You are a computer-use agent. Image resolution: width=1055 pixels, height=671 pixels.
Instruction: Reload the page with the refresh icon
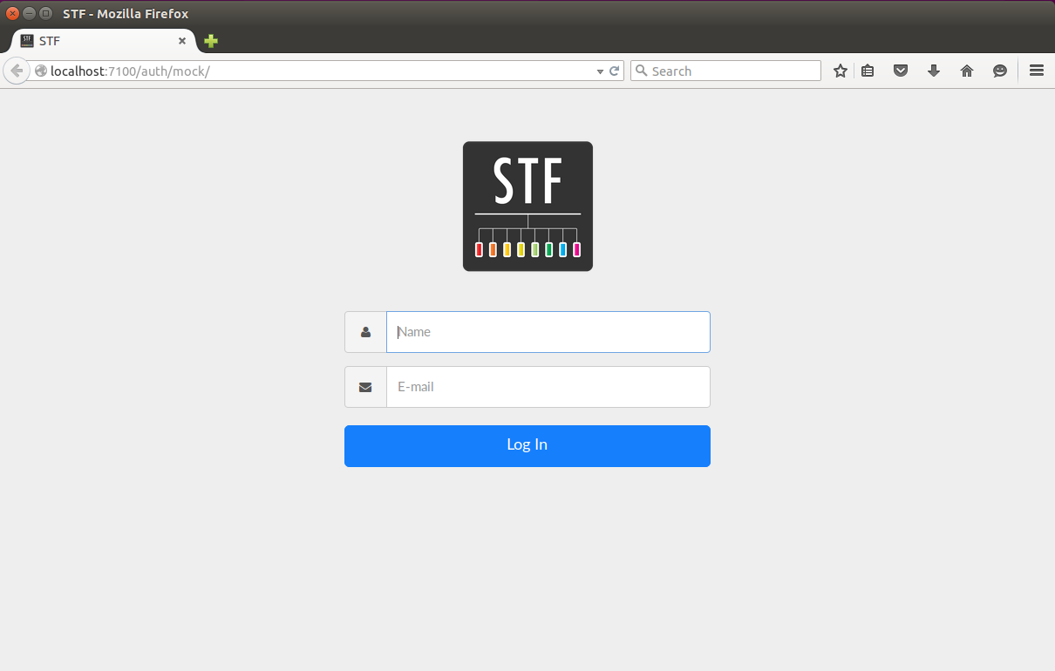pyautogui.click(x=615, y=71)
